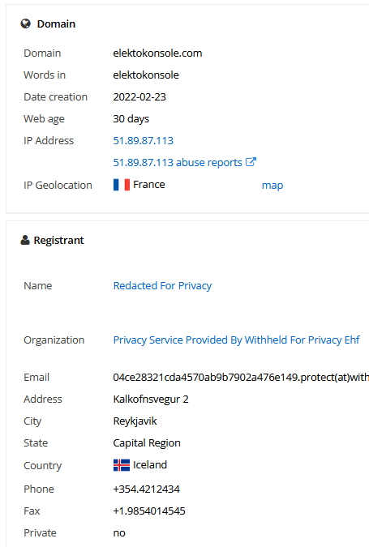Click the Reykjavik city value

point(135,421)
